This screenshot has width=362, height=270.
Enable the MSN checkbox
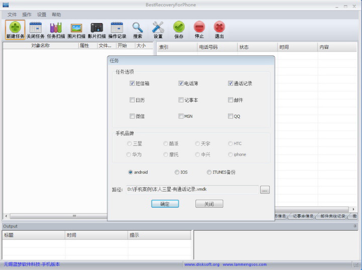tap(181, 116)
